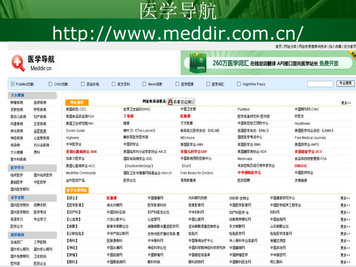Check the 药品价格 search option
Viewport: 356px width, 267px height.
[83, 84]
